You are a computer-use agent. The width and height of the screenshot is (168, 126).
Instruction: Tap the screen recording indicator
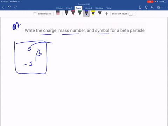coord(150,1)
